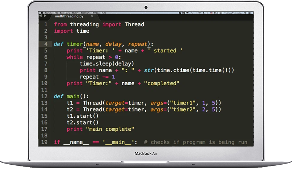Open the Google Drive menu bar icon
Screen dimensions: 292x169
click(x=180, y=13)
